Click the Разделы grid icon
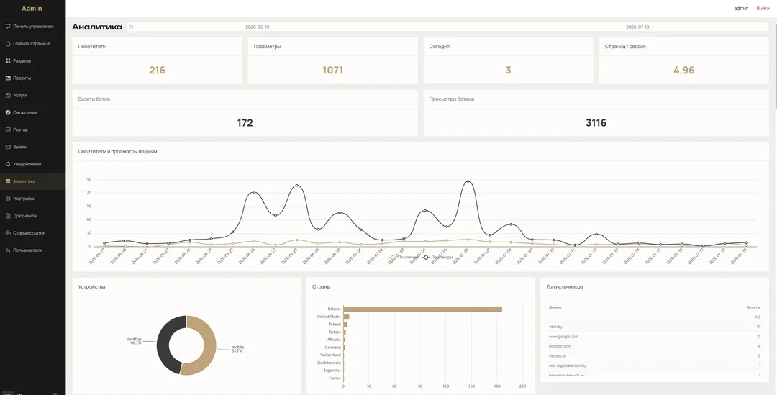Screen dimensions: 777x395 8,61
